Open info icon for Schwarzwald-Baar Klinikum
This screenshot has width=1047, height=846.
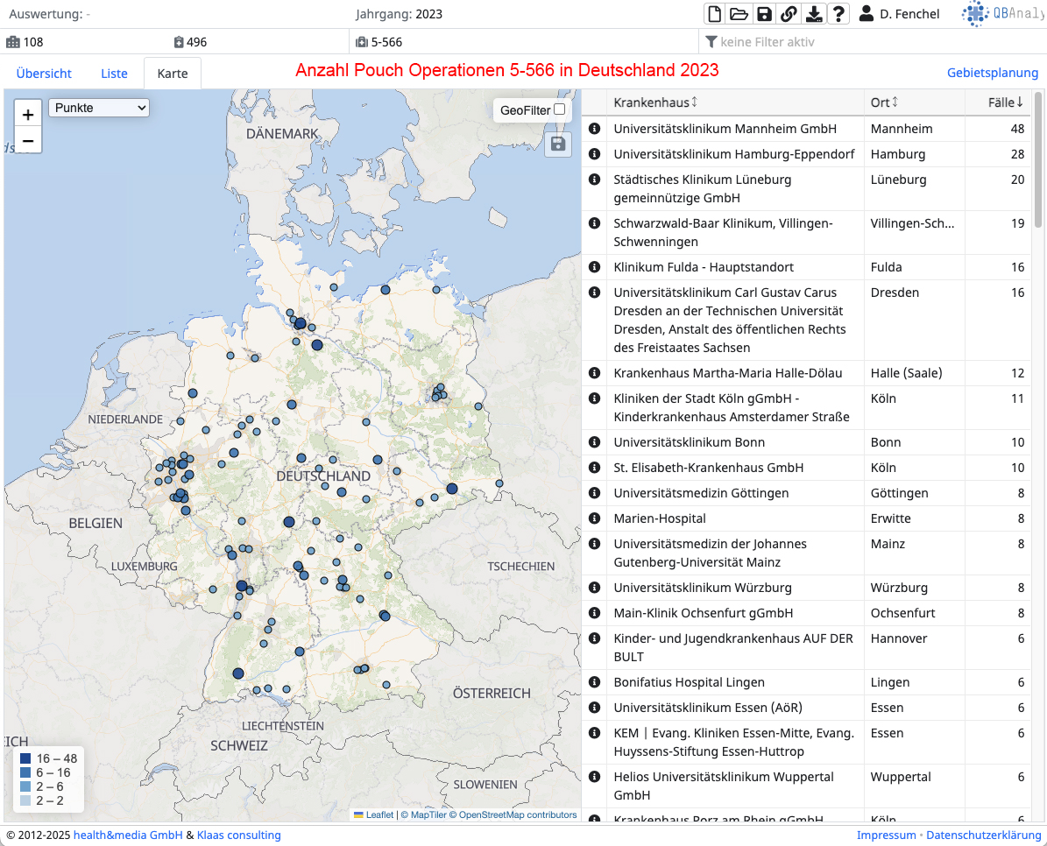(x=594, y=223)
